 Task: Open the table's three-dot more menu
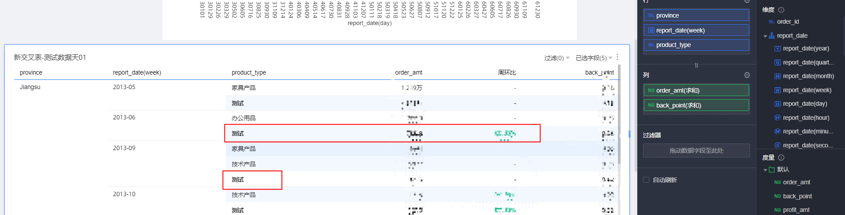617,57
